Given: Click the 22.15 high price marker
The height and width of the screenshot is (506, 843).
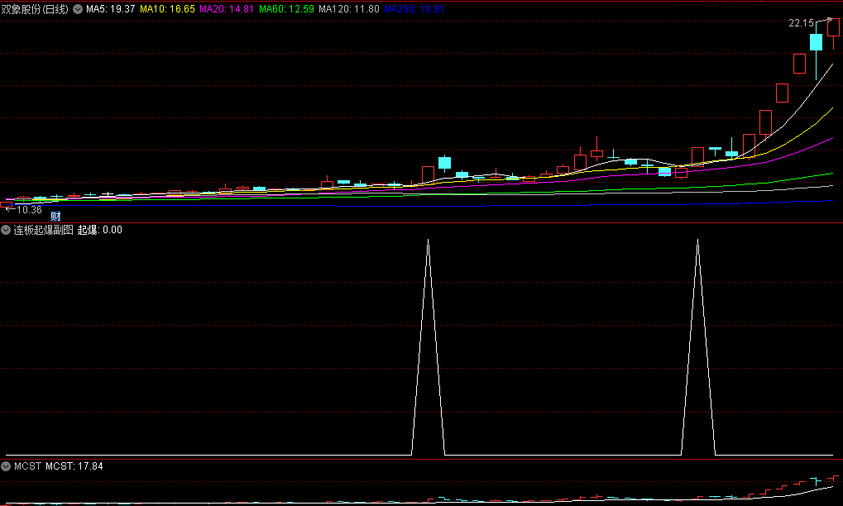Looking at the screenshot, I should point(801,23).
